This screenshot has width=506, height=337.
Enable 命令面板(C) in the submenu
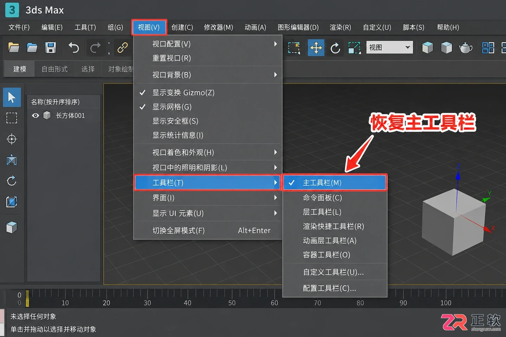coord(335,198)
